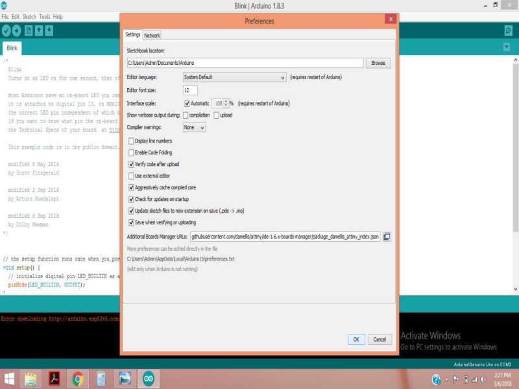Click the Open sketch toolbar icon
The width and height of the screenshot is (519, 389).
39,30
